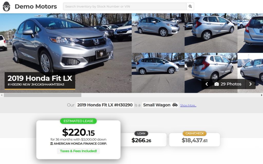Click the photo gallery horizontal scrollbar thumb
263x164 pixels.
[43, 95]
